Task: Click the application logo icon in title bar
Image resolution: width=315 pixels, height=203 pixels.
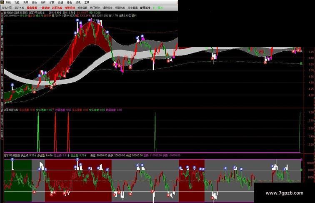Action: [2, 2]
